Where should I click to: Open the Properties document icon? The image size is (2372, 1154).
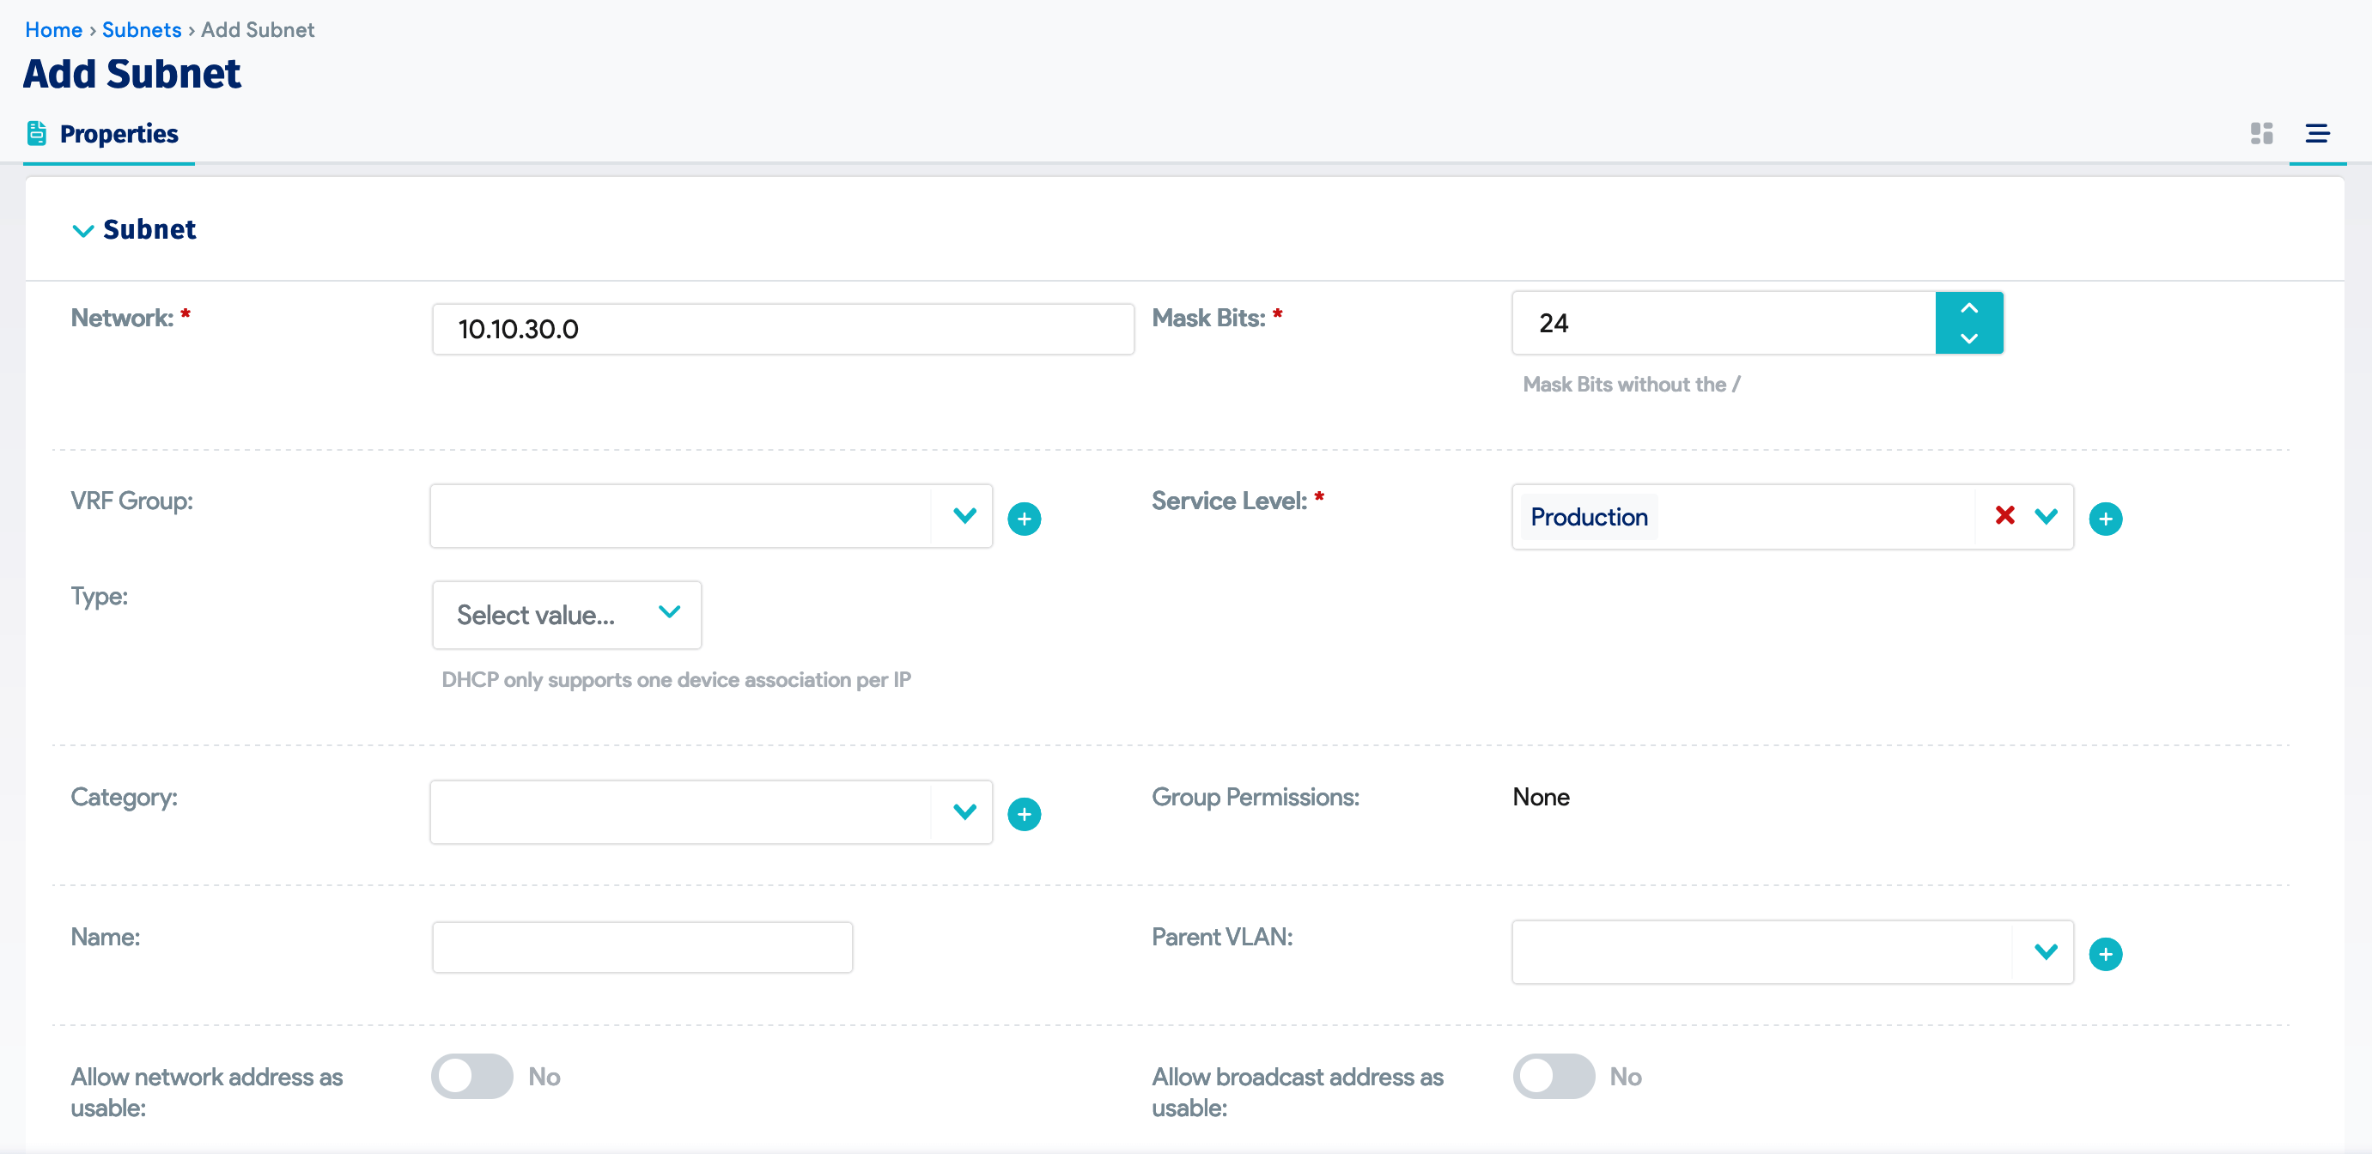(x=37, y=132)
